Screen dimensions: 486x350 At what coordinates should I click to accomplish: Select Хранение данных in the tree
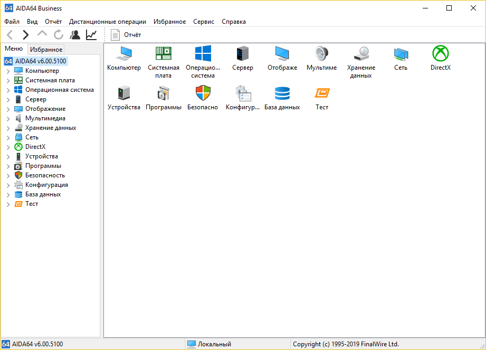[51, 128]
